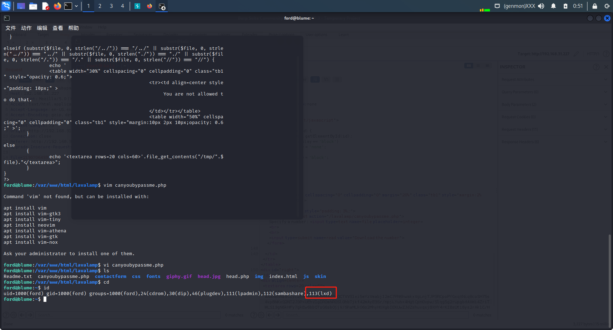This screenshot has height=330, width=613.
Task: Click the 0:51 clock
Action: (578, 6)
